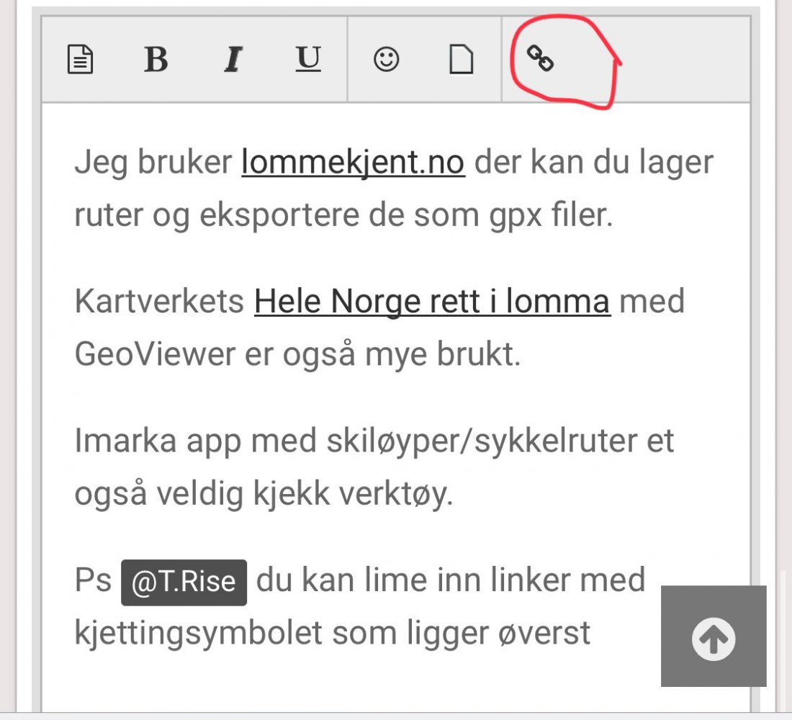This screenshot has height=720, width=792.
Task: Click the word Kartverkets in the editor
Action: pos(159,302)
